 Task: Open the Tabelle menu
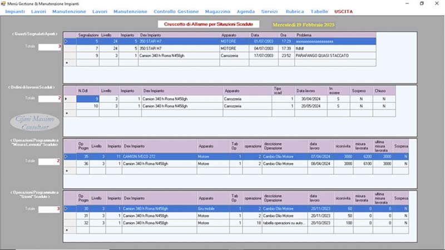[319, 11]
